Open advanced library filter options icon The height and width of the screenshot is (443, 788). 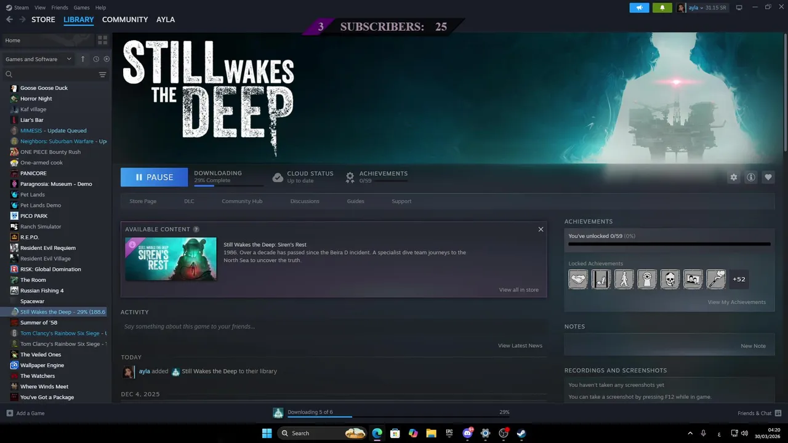102,74
